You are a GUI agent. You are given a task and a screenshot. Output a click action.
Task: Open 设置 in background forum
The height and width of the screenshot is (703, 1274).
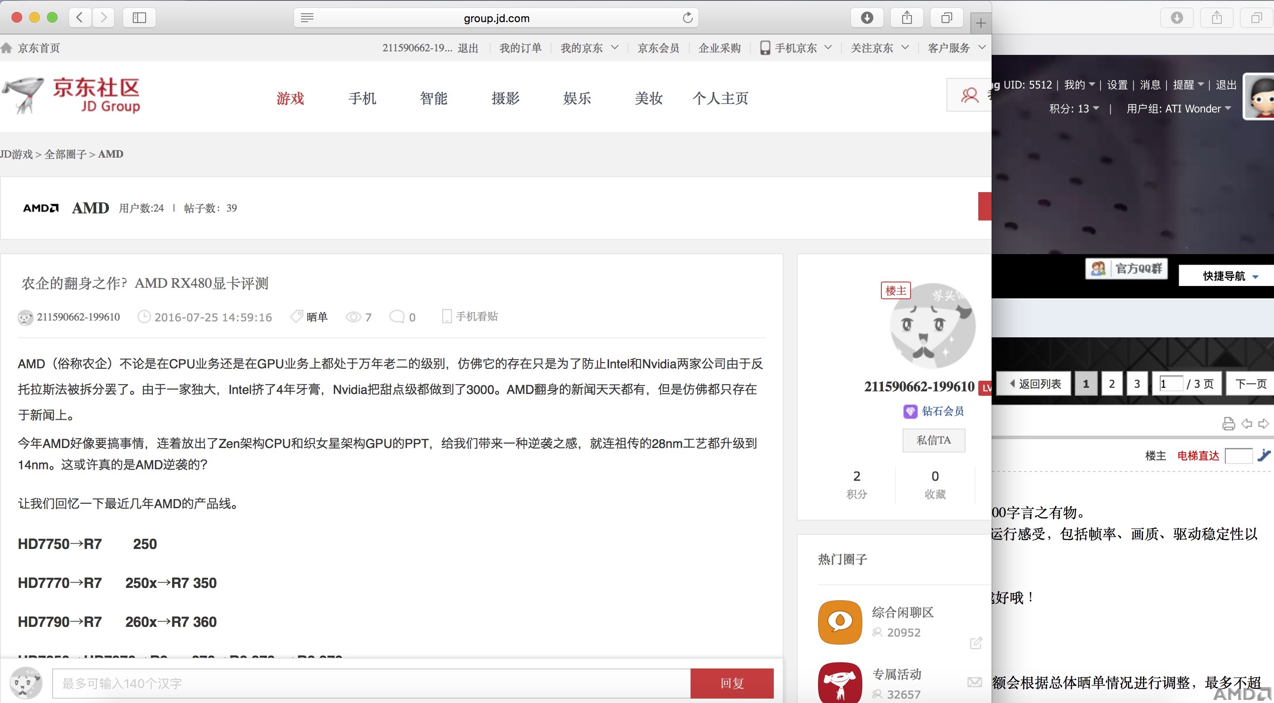(x=1117, y=85)
